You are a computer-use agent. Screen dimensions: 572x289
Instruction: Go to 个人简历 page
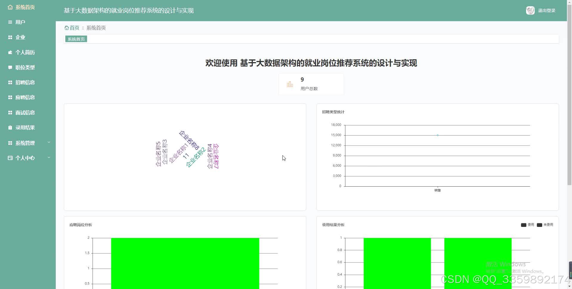(x=25, y=52)
